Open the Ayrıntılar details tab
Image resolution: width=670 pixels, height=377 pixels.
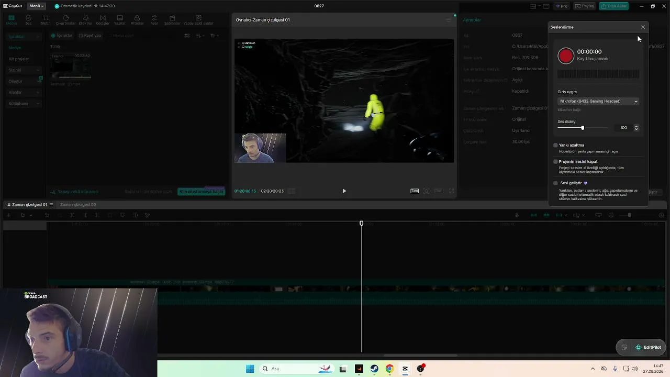coord(472,20)
